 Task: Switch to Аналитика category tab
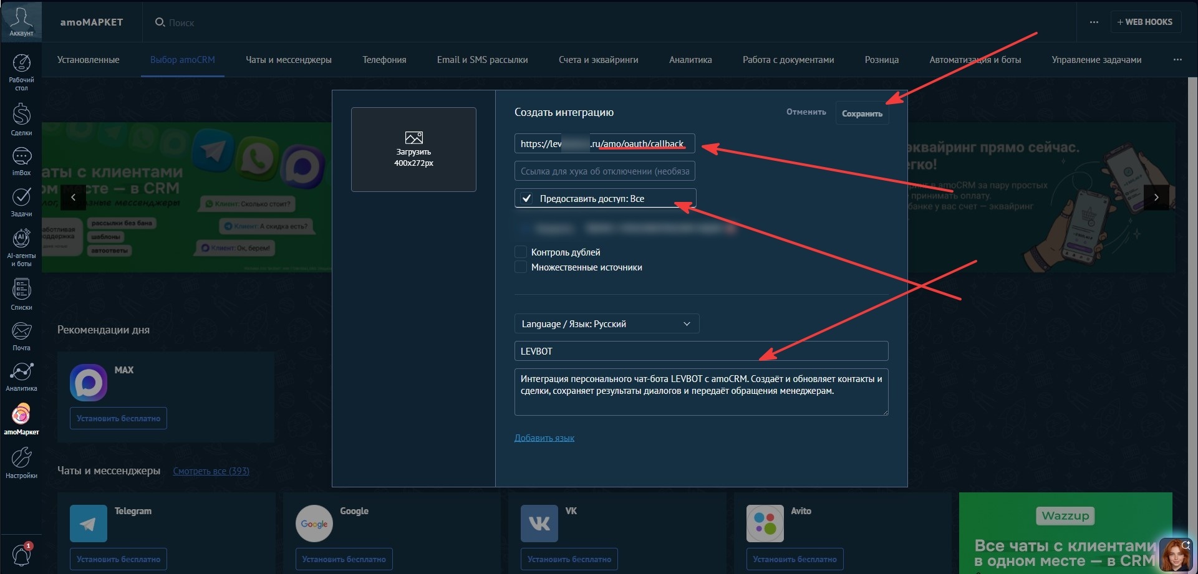coord(690,60)
